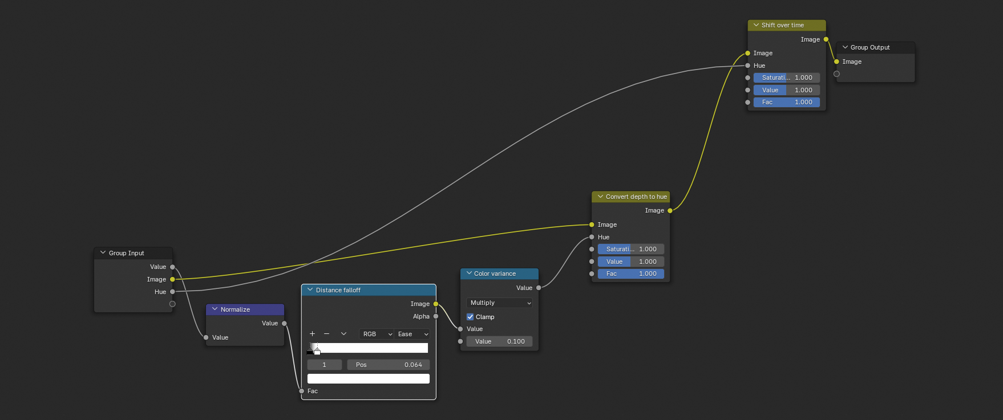Click the Image output socket of Distance falloff
1003x420 pixels.
pos(436,304)
